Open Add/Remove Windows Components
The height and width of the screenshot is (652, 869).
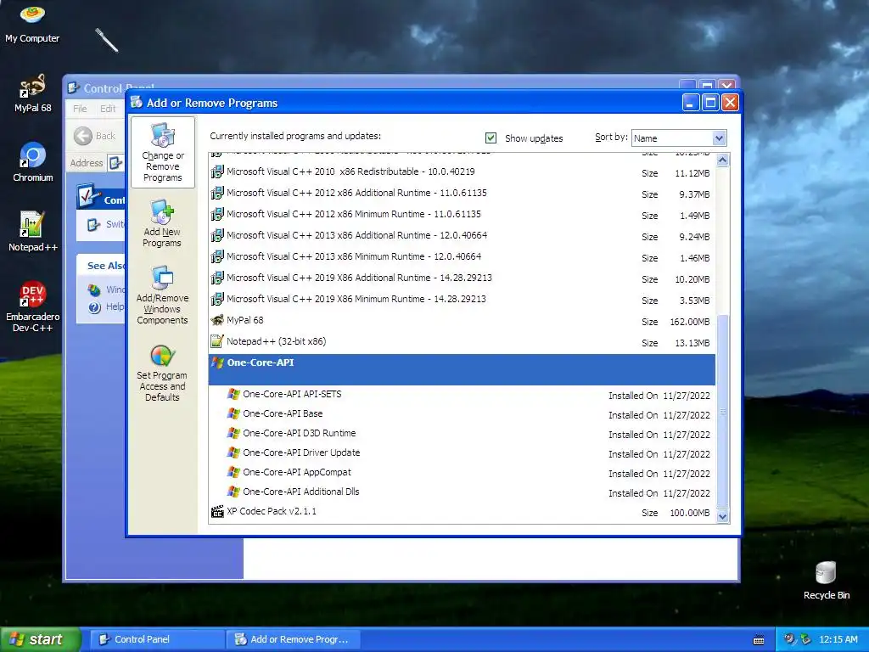pos(162,295)
